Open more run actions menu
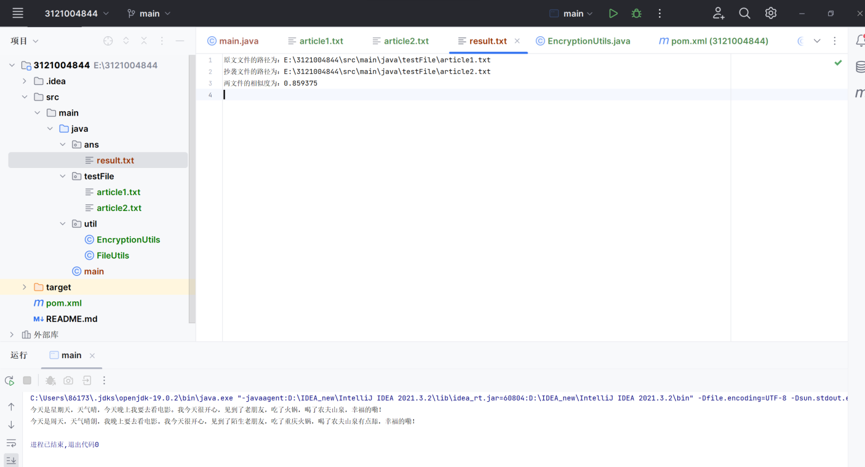 point(660,13)
